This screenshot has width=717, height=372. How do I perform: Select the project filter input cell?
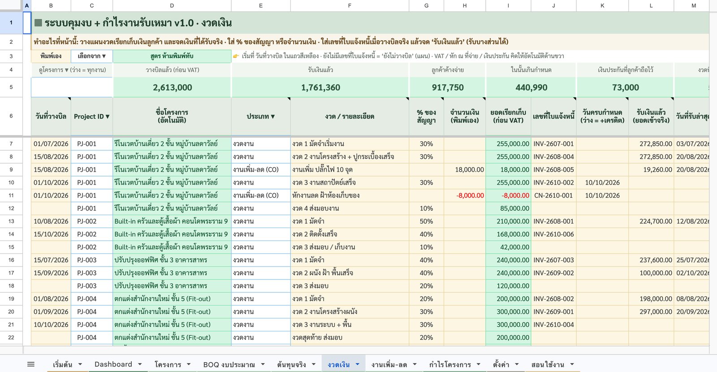(72, 87)
